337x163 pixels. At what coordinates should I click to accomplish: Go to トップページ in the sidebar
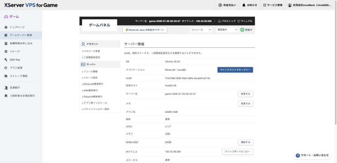[21, 27]
